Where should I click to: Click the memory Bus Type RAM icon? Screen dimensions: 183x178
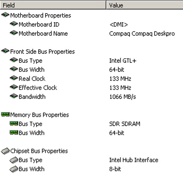click(14, 123)
